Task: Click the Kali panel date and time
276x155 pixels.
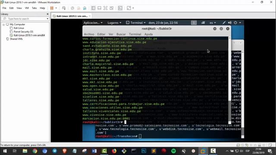Action: (x=163, y=23)
